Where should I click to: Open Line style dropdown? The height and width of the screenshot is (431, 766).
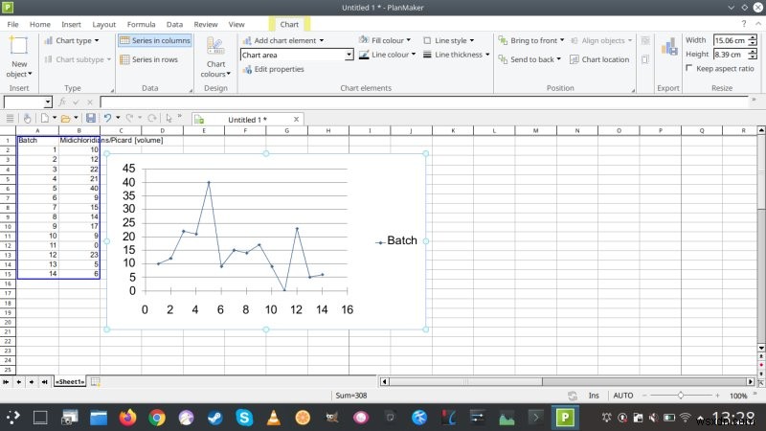pyautogui.click(x=448, y=40)
